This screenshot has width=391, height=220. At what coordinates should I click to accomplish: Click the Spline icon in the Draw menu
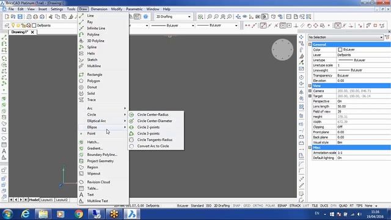81,47
